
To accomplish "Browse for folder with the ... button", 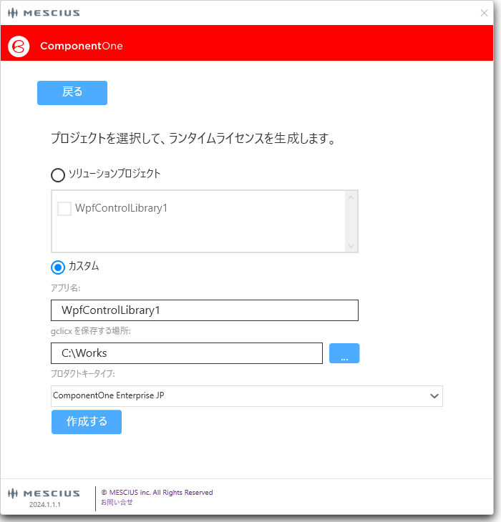I will [x=344, y=353].
